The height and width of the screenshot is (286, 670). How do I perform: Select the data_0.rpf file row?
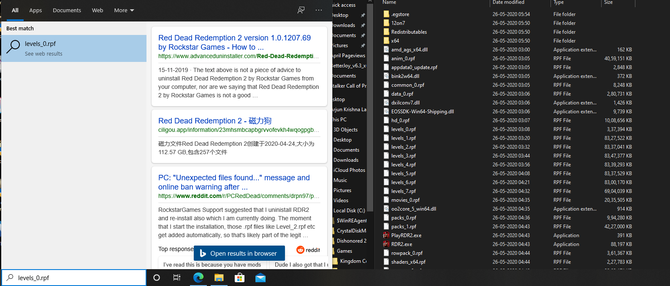click(x=508, y=94)
